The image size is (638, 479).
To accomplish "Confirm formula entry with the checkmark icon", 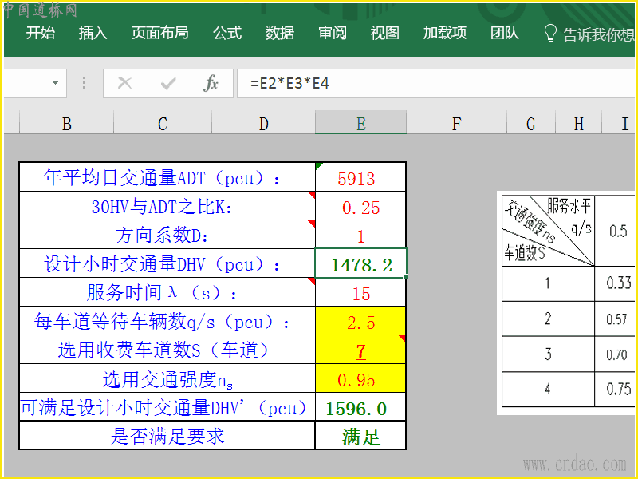I will tap(168, 84).
